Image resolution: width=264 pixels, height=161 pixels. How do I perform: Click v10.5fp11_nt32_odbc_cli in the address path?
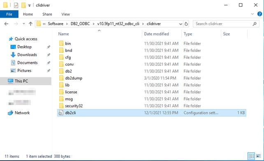(x=118, y=24)
